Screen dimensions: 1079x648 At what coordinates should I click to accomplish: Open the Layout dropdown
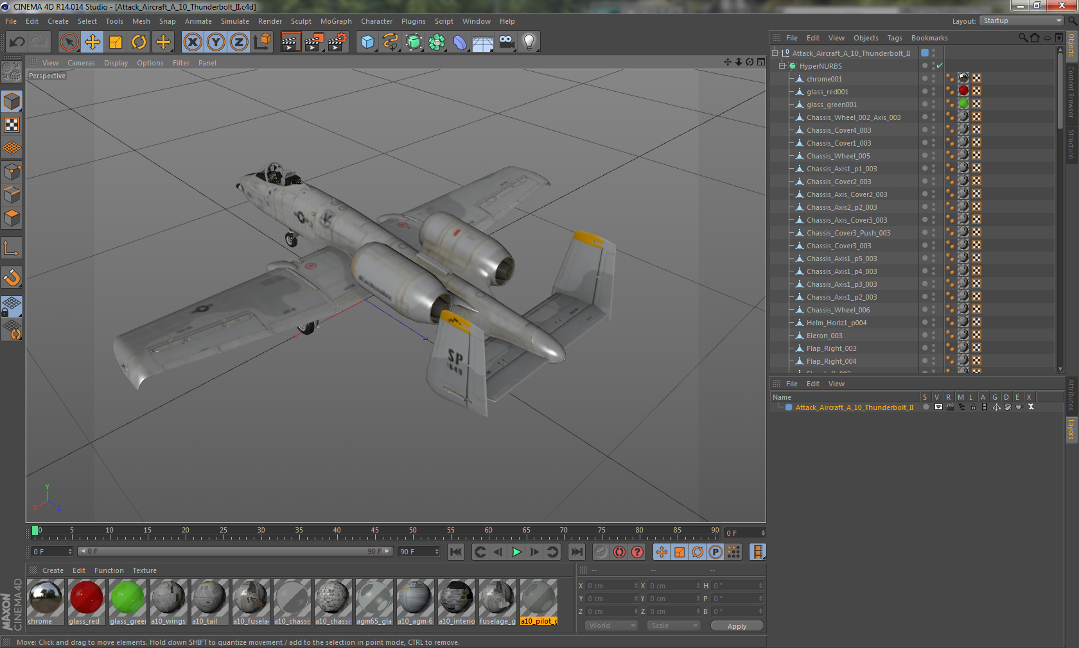click(1021, 21)
